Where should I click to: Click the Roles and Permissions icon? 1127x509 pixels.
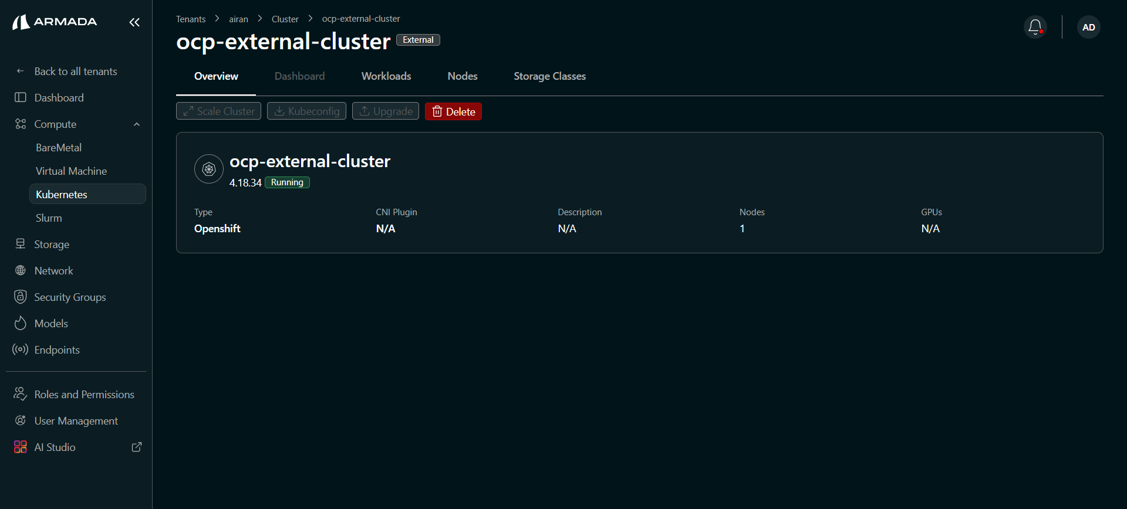pos(21,394)
